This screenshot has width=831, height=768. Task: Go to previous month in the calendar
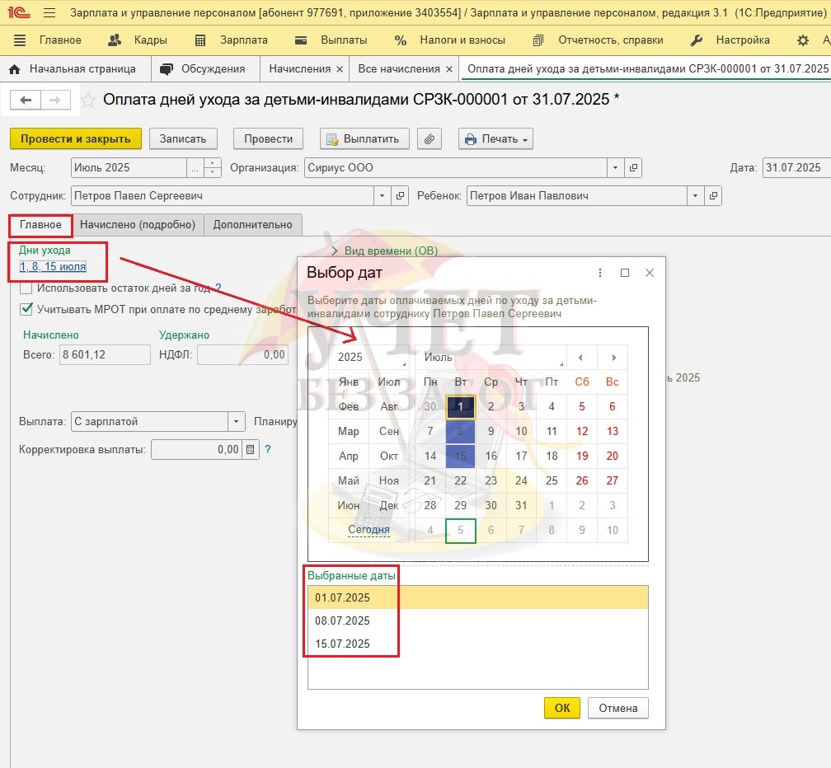click(581, 358)
